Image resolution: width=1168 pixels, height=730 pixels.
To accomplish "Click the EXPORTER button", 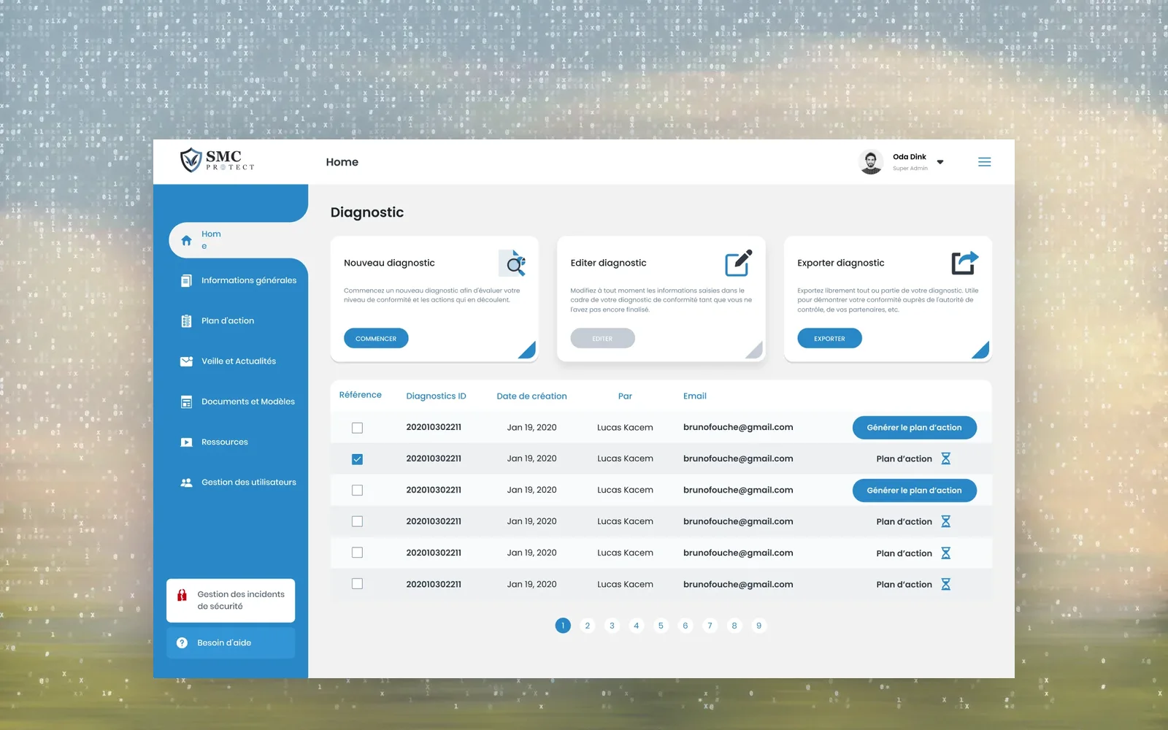I will [829, 339].
